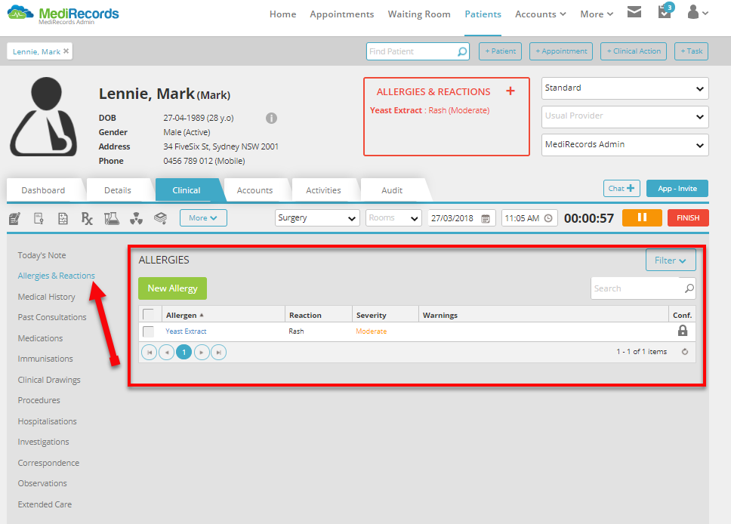Tick the select-all allergies checkbox

tap(149, 315)
